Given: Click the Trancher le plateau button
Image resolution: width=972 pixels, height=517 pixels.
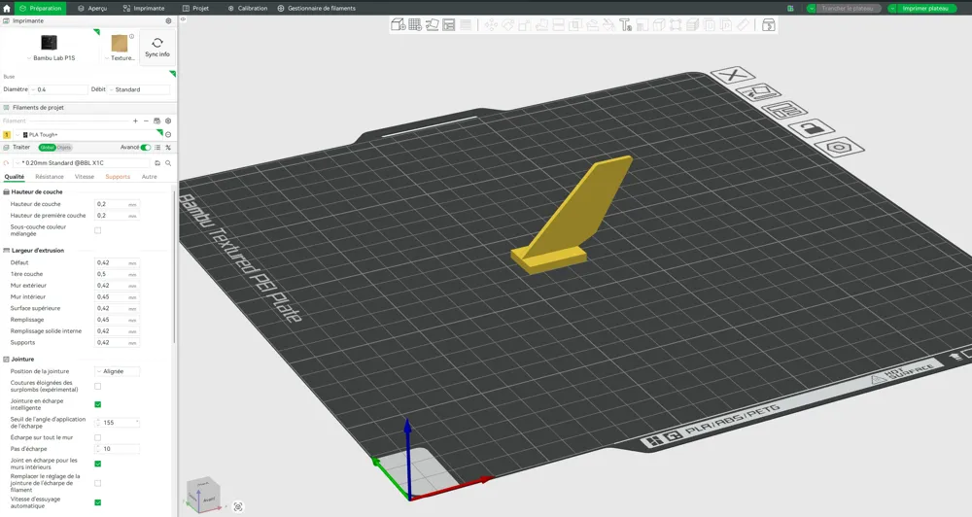Looking at the screenshot, I should tap(848, 8).
